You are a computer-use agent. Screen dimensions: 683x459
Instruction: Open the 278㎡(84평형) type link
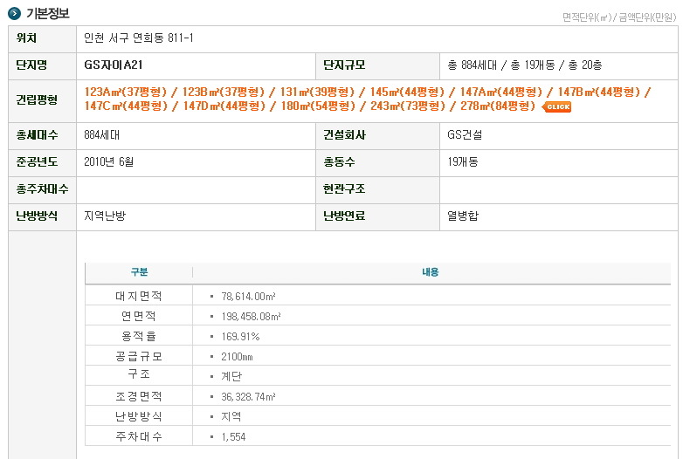point(498,106)
